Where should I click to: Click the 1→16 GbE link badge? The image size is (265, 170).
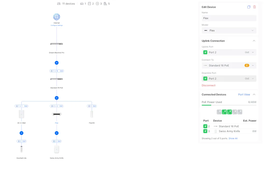click(57, 71)
